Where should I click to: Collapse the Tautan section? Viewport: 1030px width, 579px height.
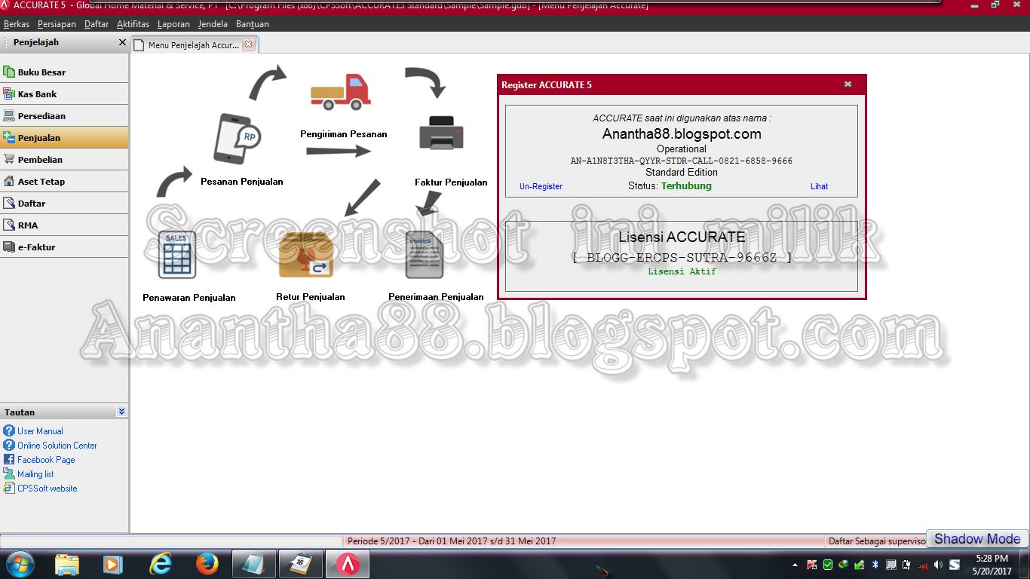pyautogui.click(x=121, y=412)
